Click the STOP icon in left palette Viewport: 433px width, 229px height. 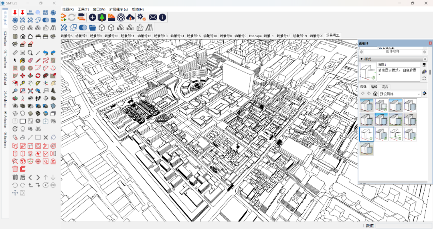click(x=53, y=185)
